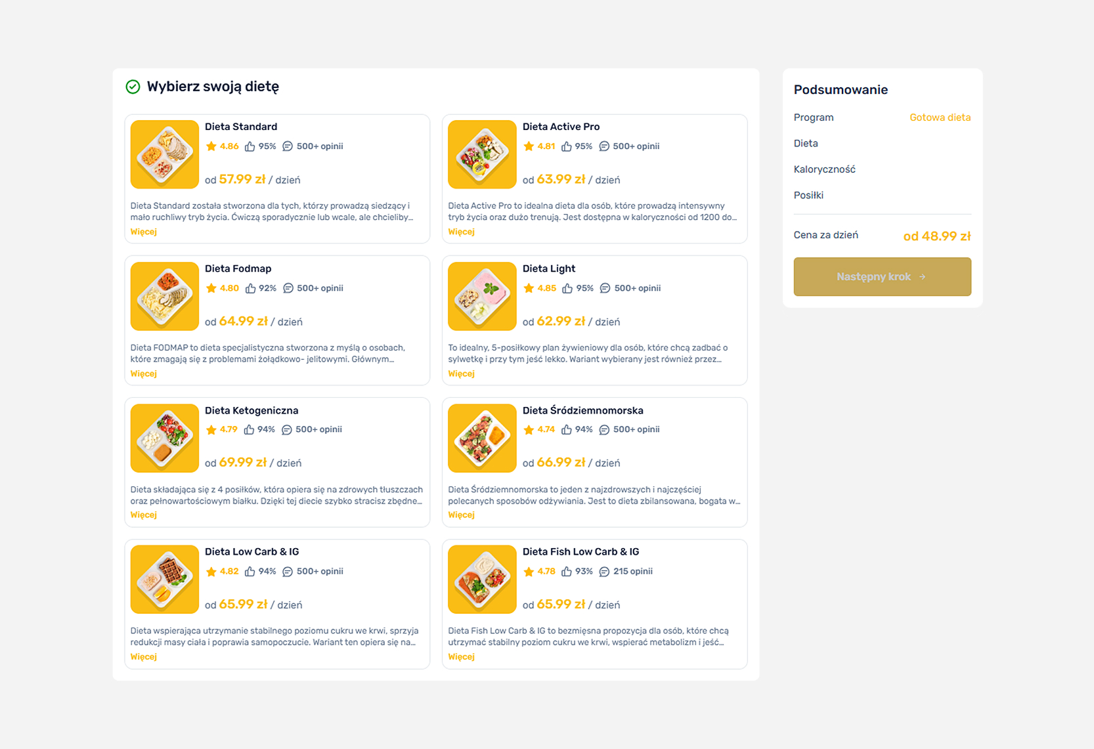
Task: Click the opinions bubble icon on Dieta Fodmap
Action: click(288, 288)
